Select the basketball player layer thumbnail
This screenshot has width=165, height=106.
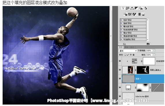pos(128,70)
